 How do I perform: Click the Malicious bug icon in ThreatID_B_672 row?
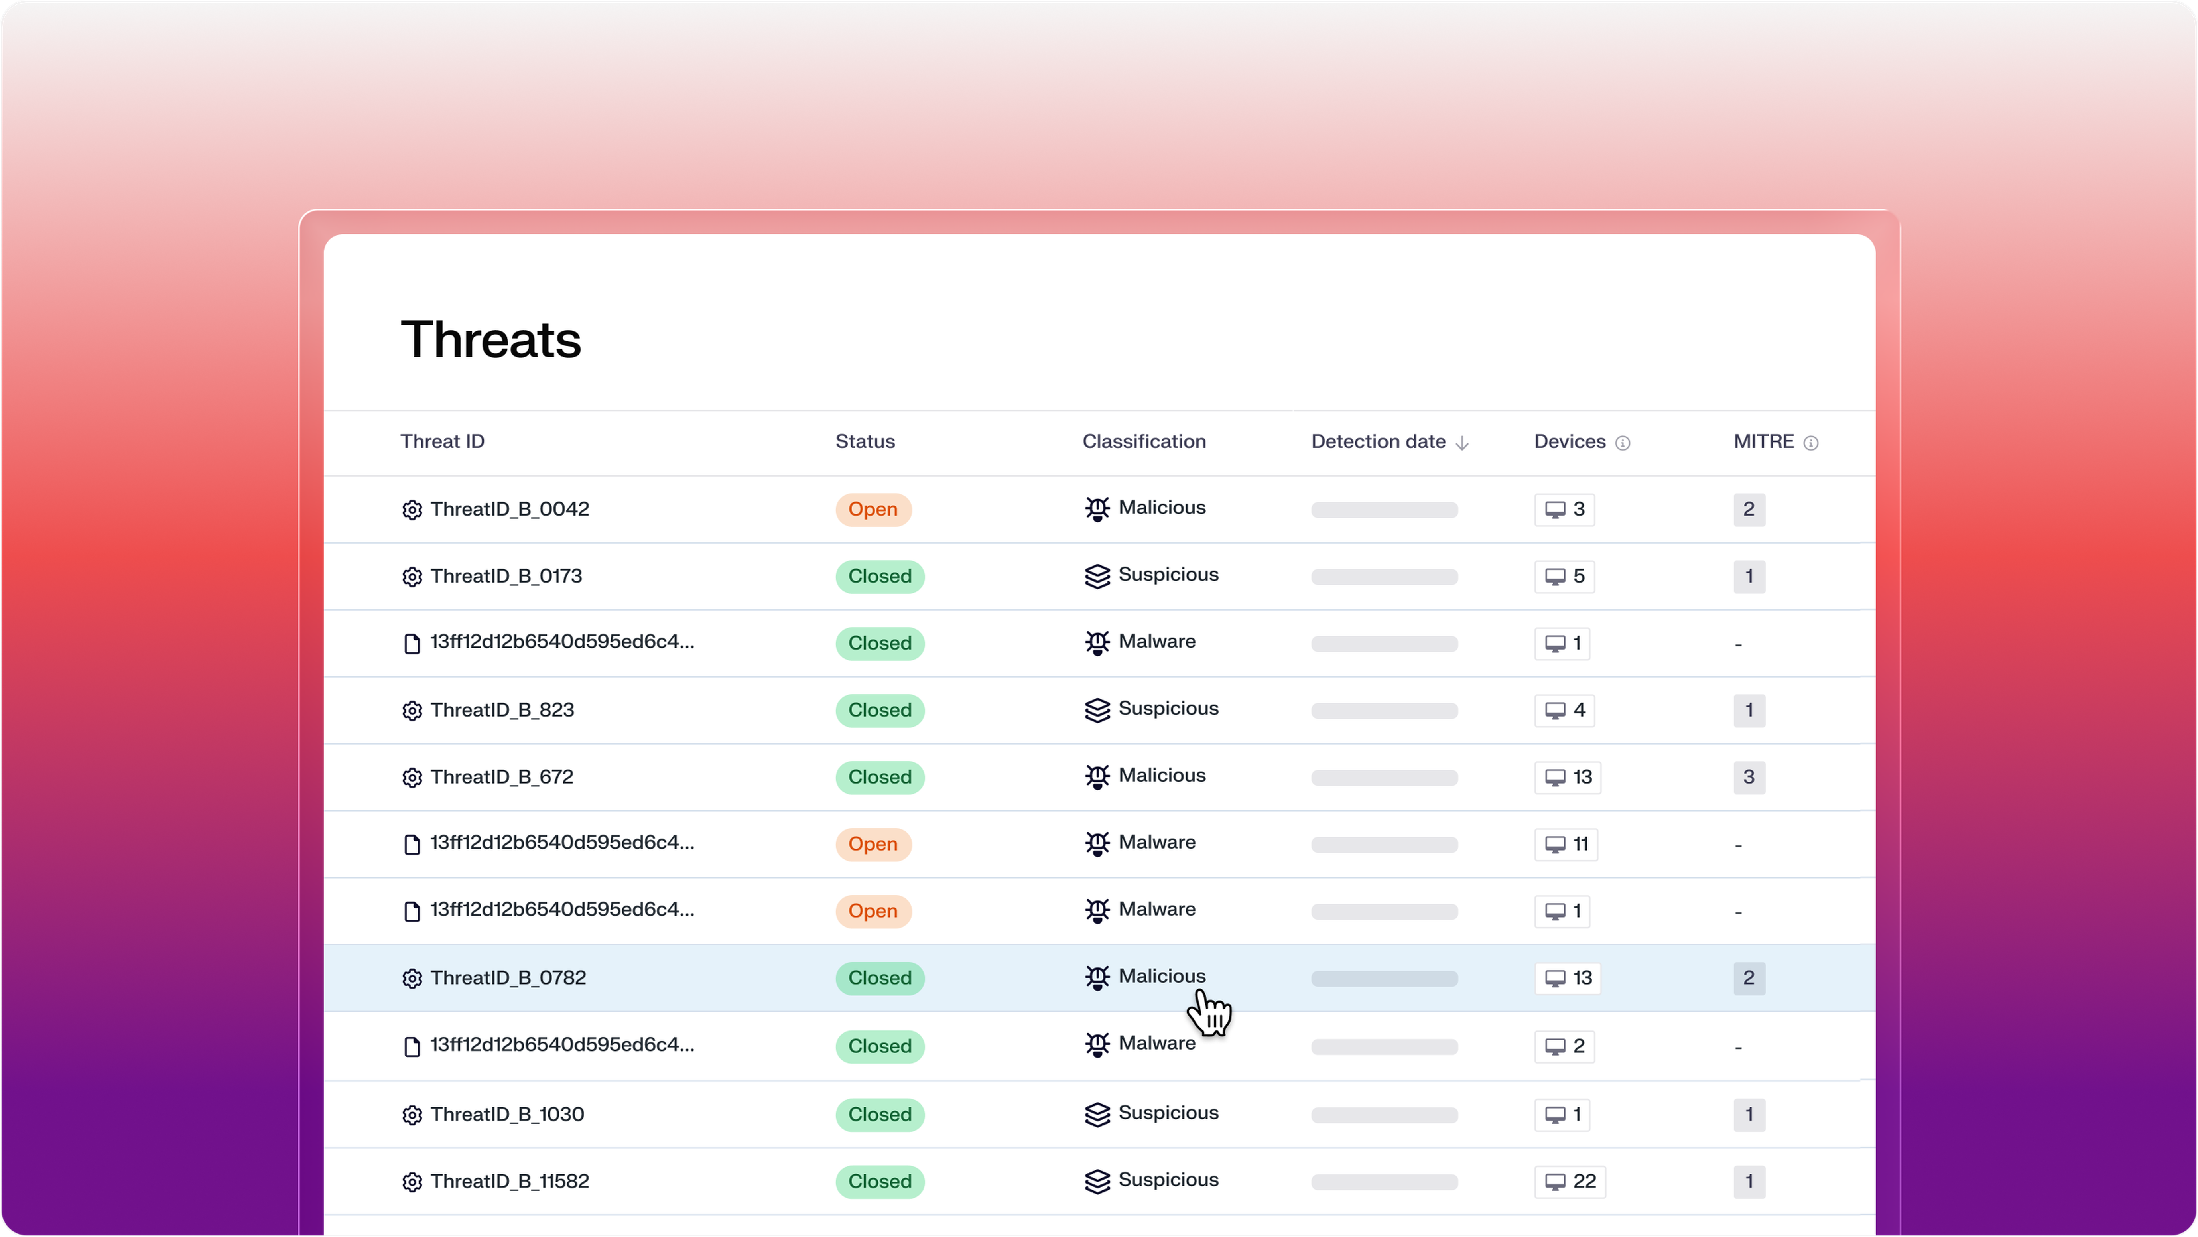[1097, 776]
